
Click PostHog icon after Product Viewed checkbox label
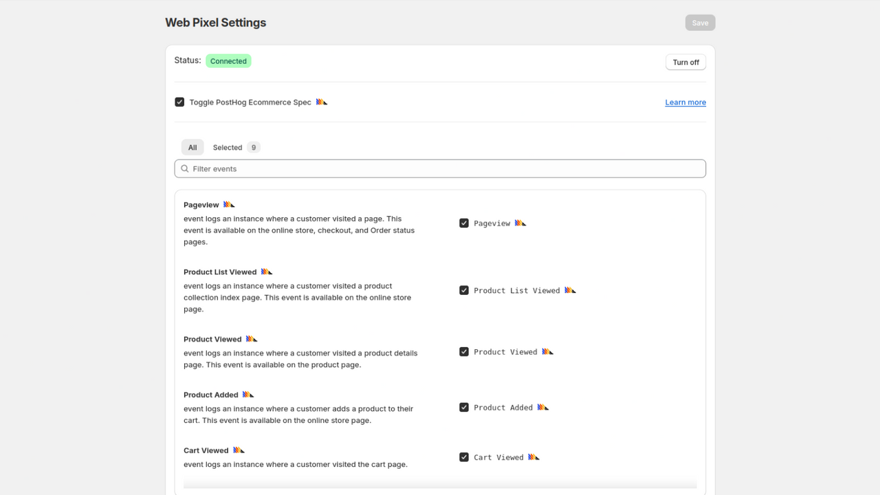pyautogui.click(x=547, y=351)
